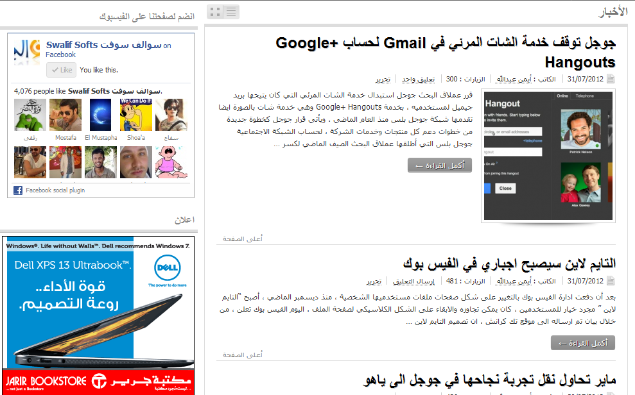Click El Mustapha's crescent moon avatar
Screen dimensions: 635x395
point(101,115)
